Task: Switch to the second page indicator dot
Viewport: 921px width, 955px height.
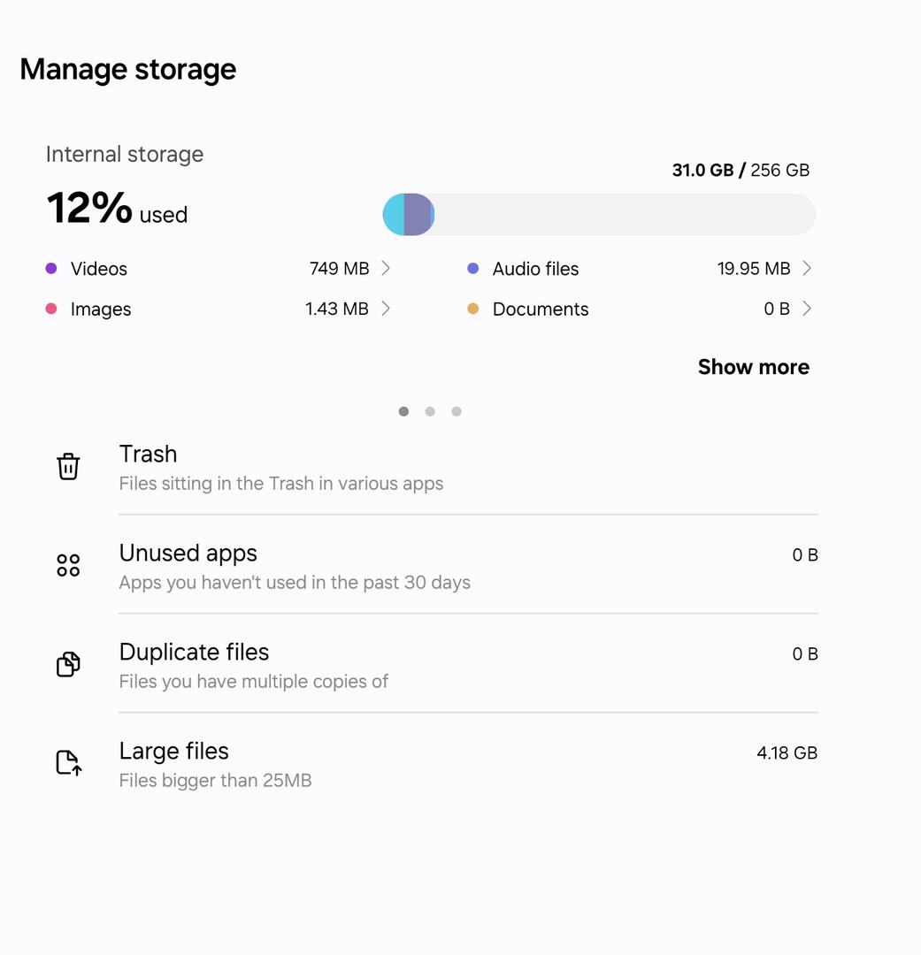Action: point(430,411)
